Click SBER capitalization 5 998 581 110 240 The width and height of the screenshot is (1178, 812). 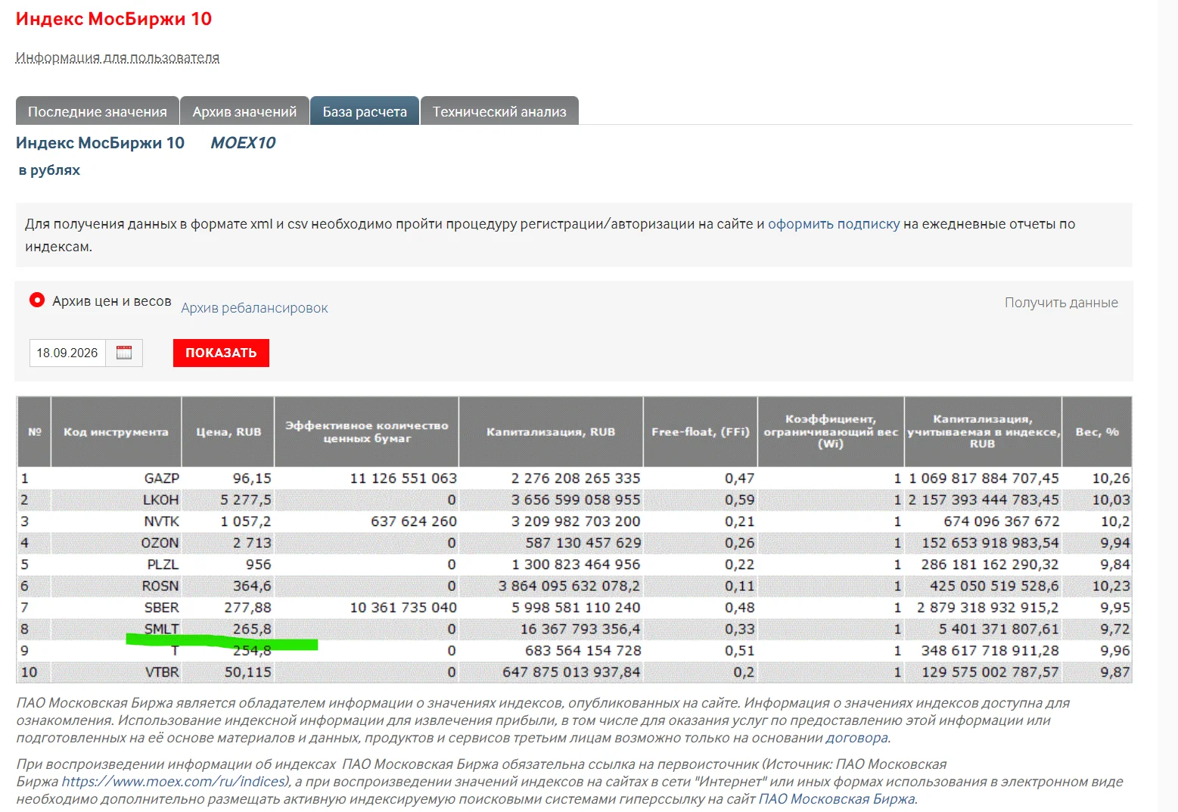[x=576, y=608]
